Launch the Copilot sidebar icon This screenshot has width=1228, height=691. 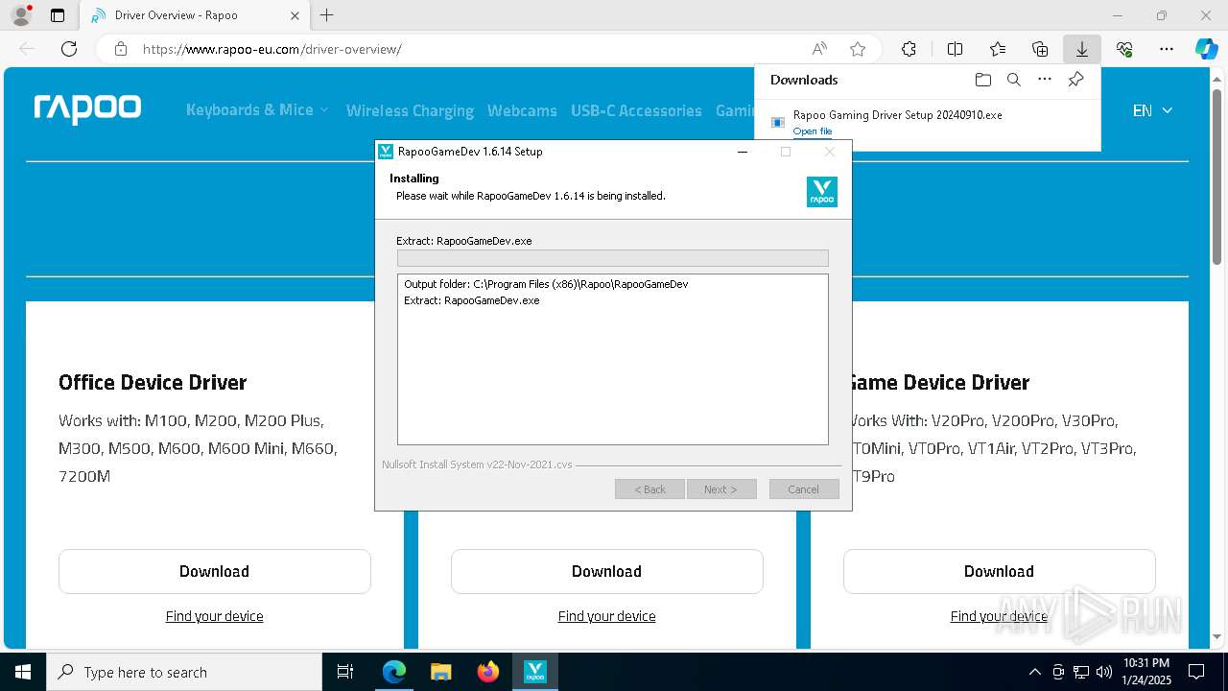(x=1206, y=49)
